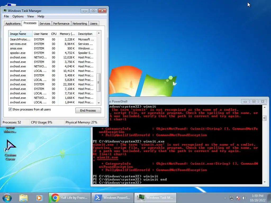271x203 pixels.
Task: Open the File menu in Task Manager
Action: [6, 16]
